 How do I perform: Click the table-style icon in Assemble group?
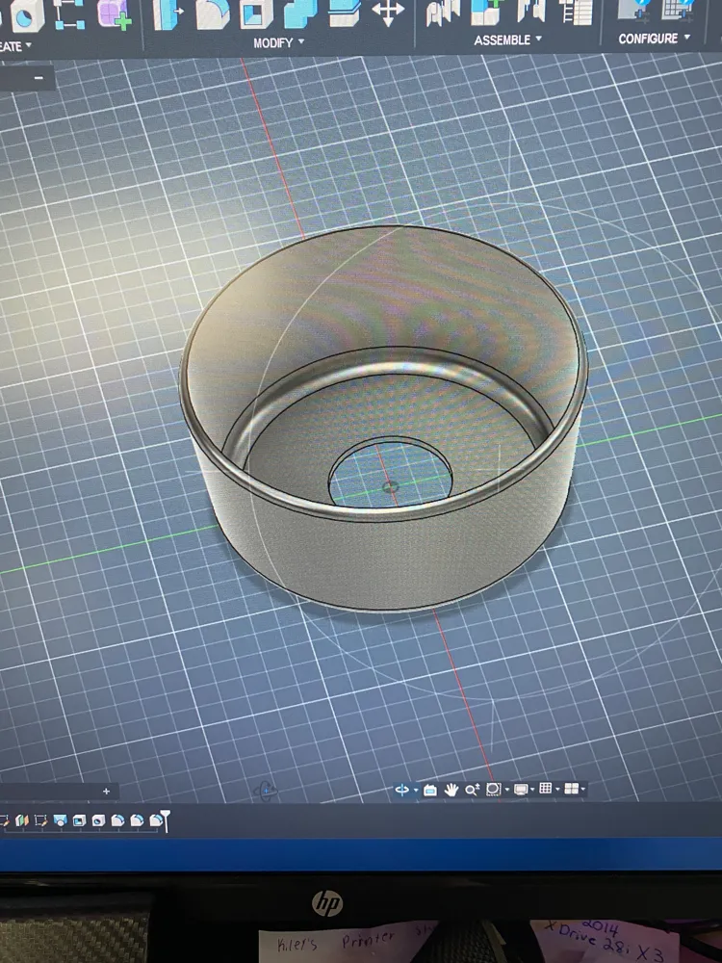pyautogui.click(x=576, y=13)
